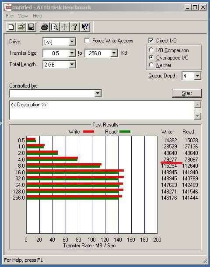Screen dimensions: 210x267
Task: Open the Help menu
Action: [38, 16]
